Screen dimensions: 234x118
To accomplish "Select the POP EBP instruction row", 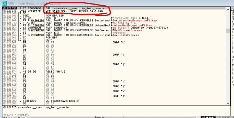I will click(x=51, y=38).
